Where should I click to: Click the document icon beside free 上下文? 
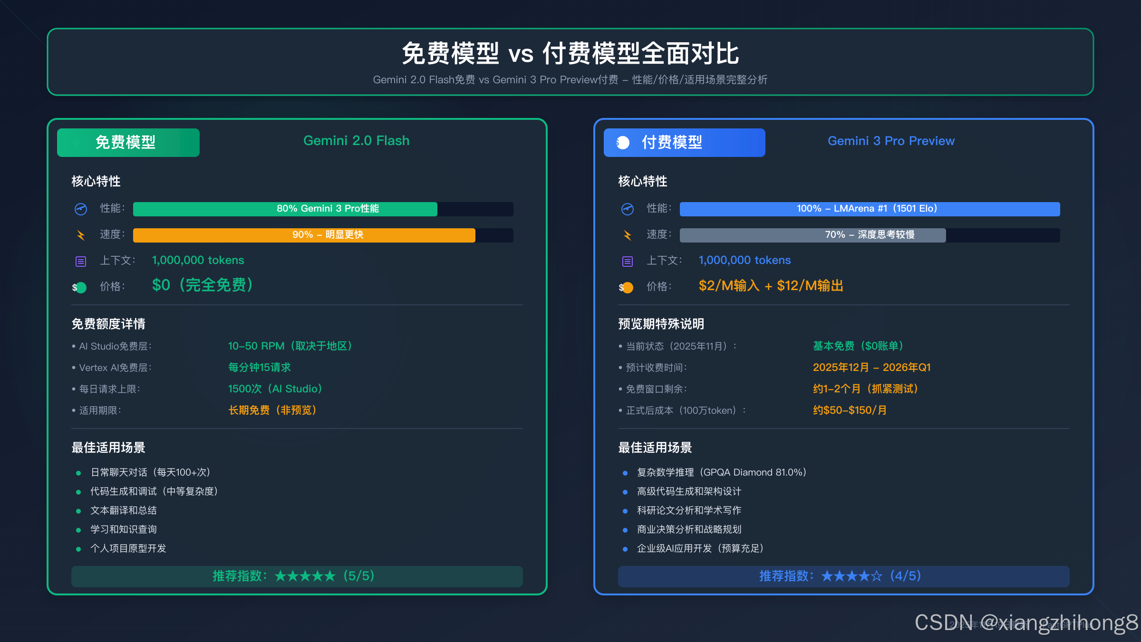point(81,261)
